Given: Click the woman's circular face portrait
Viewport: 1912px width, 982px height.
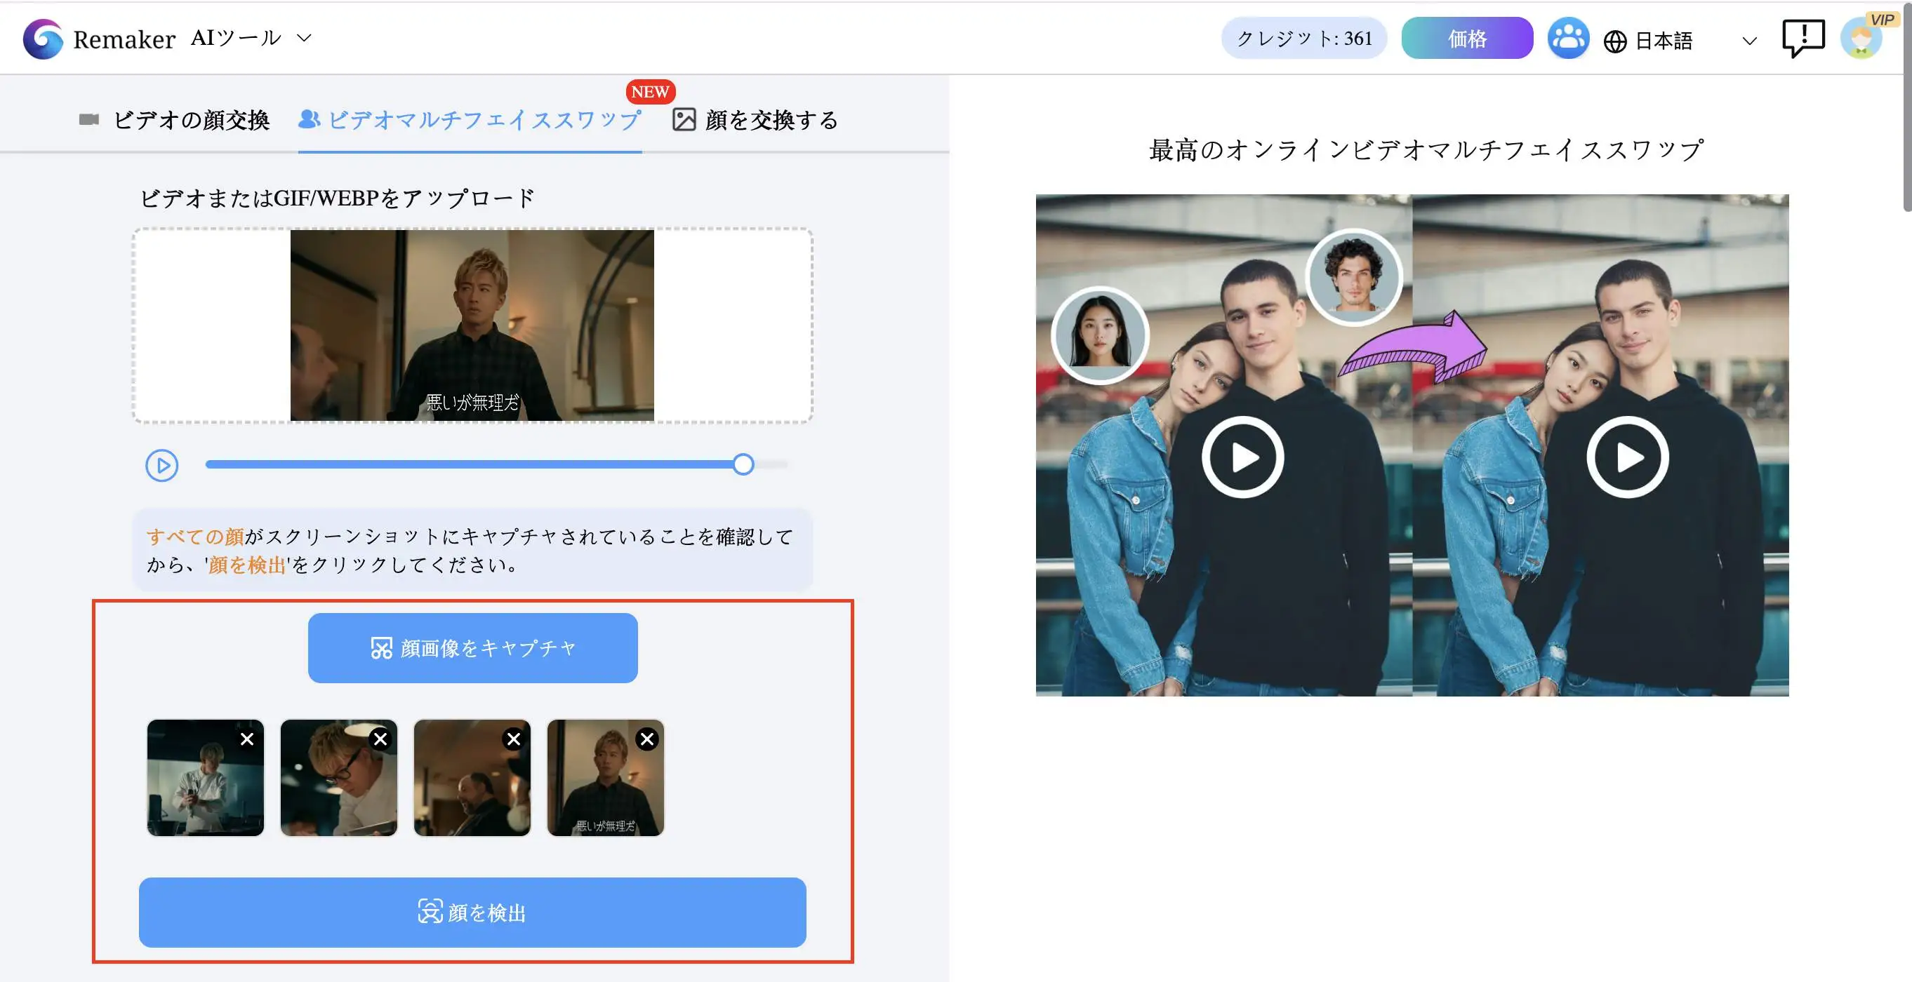Looking at the screenshot, I should pyautogui.click(x=1100, y=335).
